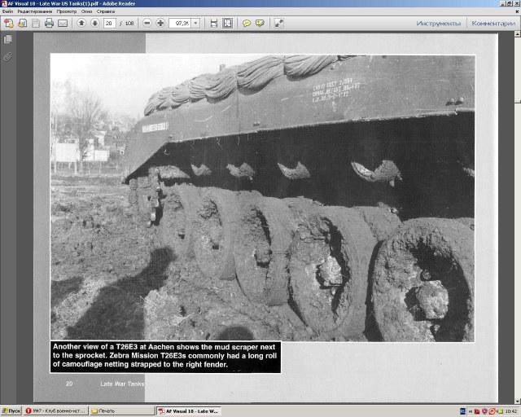Open the attachments paperclip panel
Viewport: 521px width, 417px height.
pyautogui.click(x=8, y=56)
